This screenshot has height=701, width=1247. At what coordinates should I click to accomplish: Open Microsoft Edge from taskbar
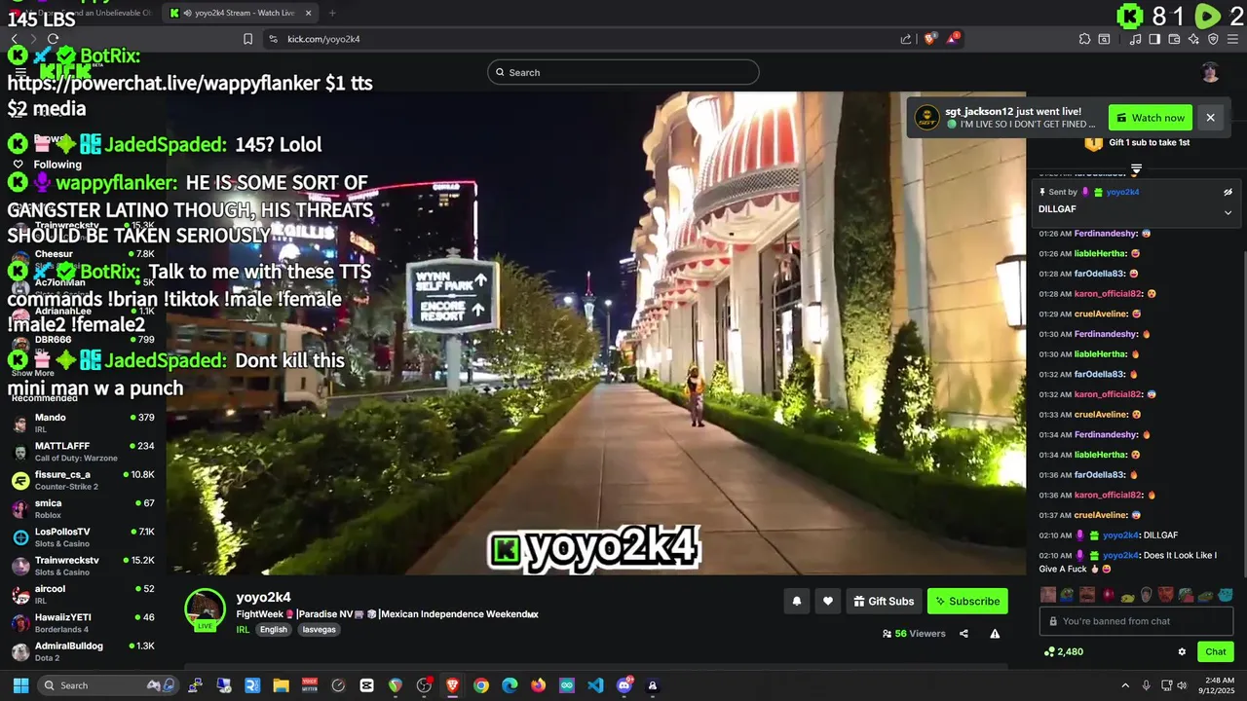510,685
